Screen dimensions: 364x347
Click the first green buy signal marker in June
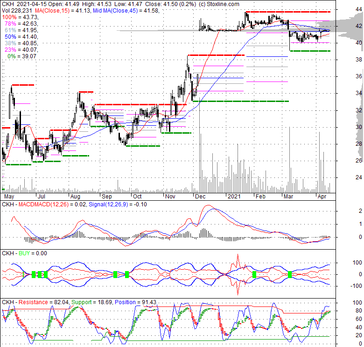(x=34, y=274)
